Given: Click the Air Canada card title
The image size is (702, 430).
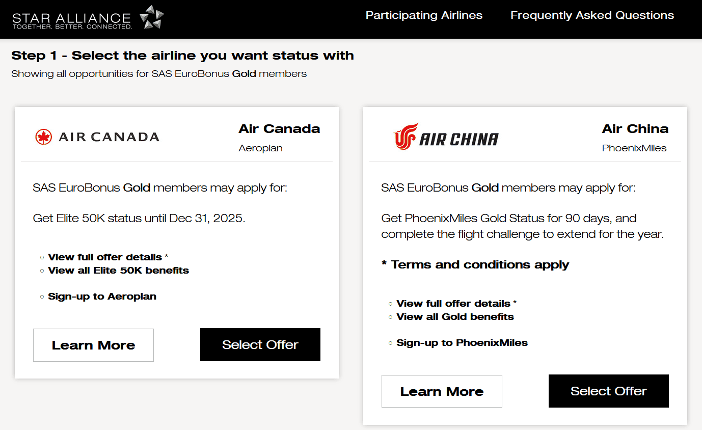Looking at the screenshot, I should [279, 129].
